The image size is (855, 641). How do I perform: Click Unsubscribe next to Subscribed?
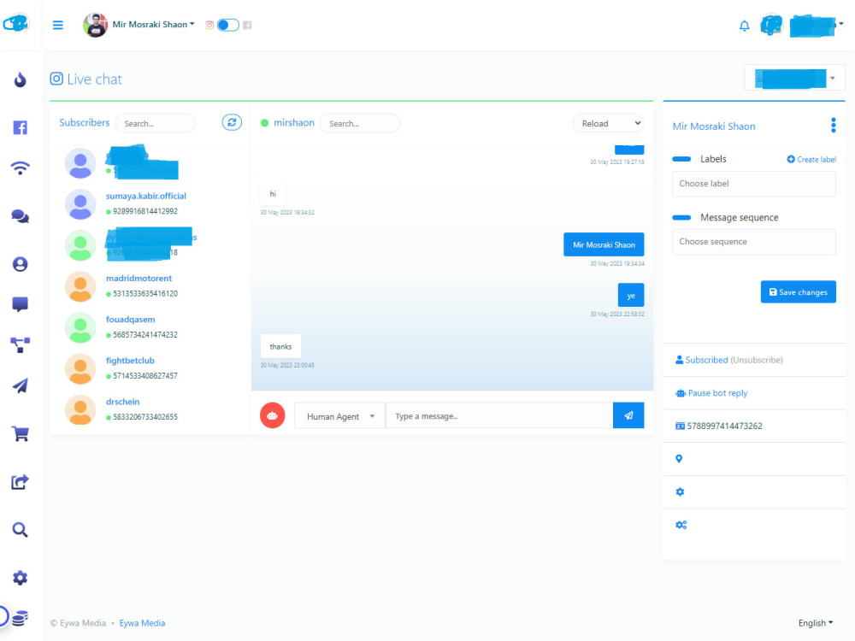pyautogui.click(x=757, y=360)
